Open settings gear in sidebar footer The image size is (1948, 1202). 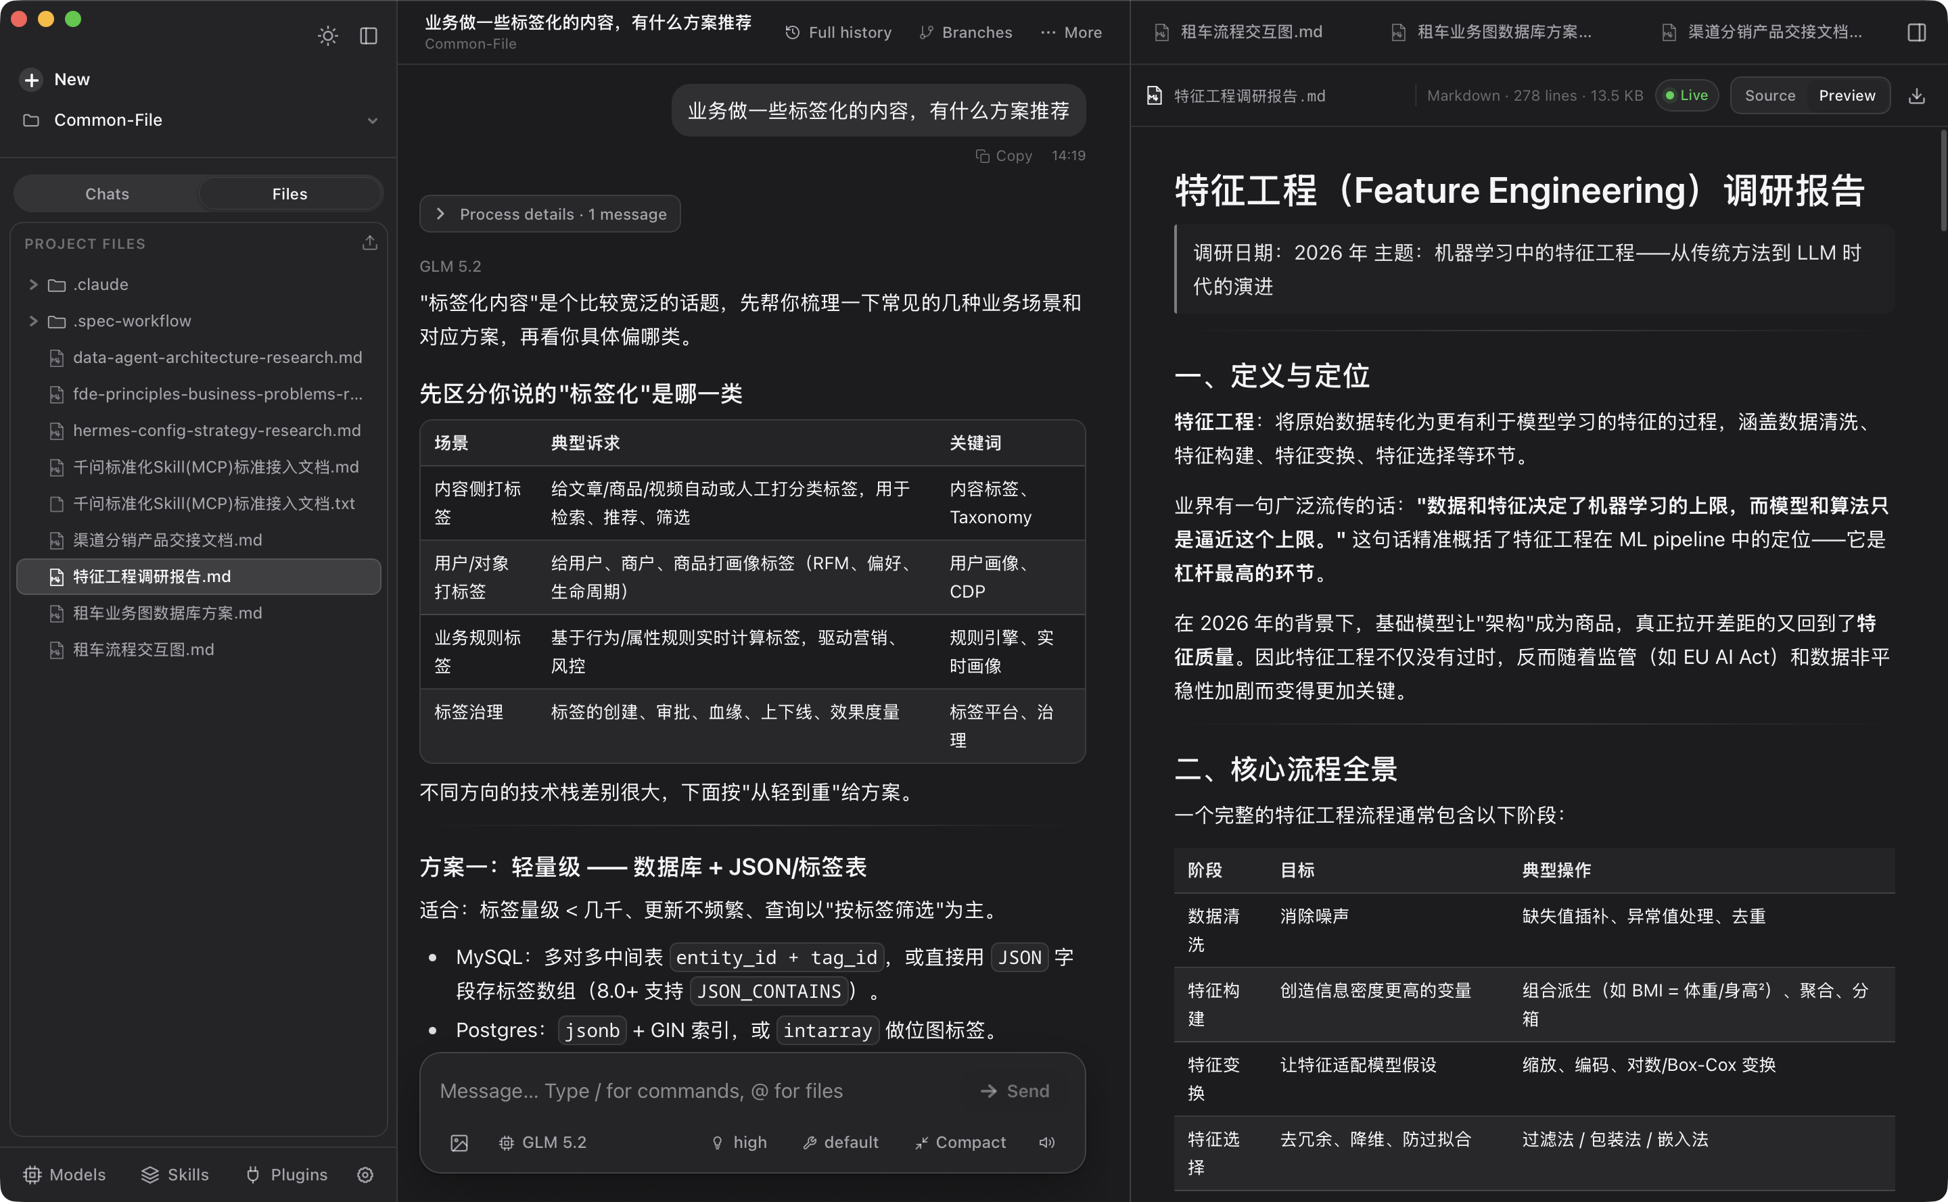coord(365,1175)
